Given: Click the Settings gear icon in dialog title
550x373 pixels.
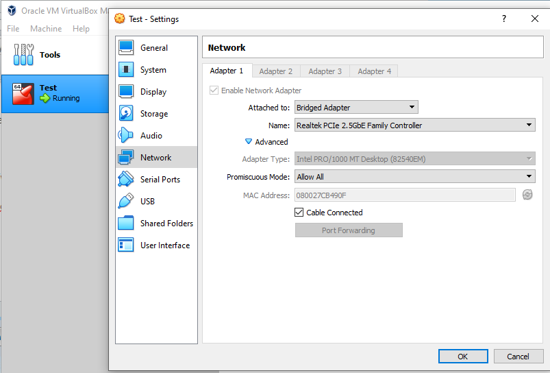Looking at the screenshot, I should click(x=120, y=19).
